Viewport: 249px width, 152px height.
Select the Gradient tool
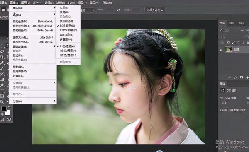[x=2, y=79]
